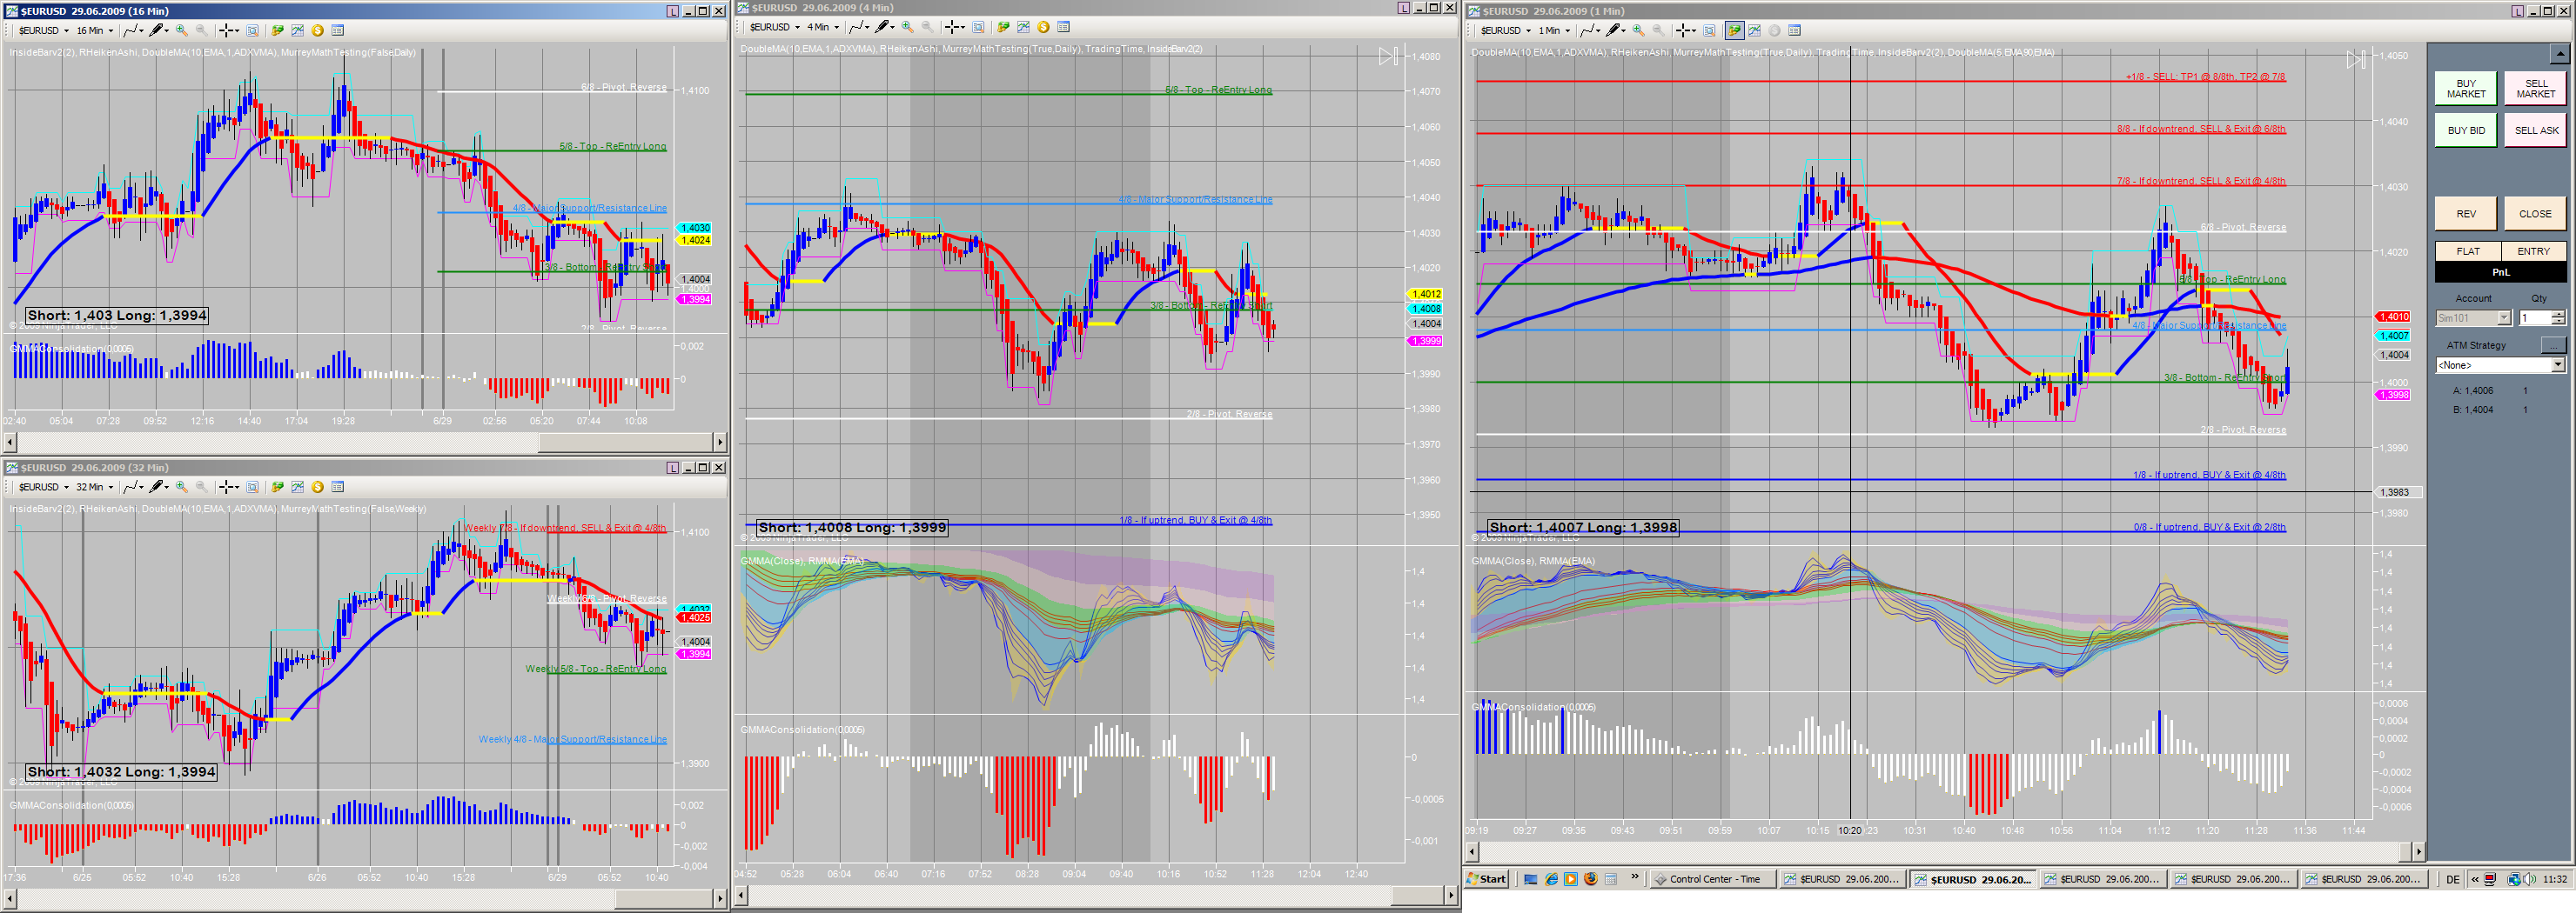Open strategies coin icon in 32 Min window
The image size is (2576, 913).
click(x=317, y=486)
